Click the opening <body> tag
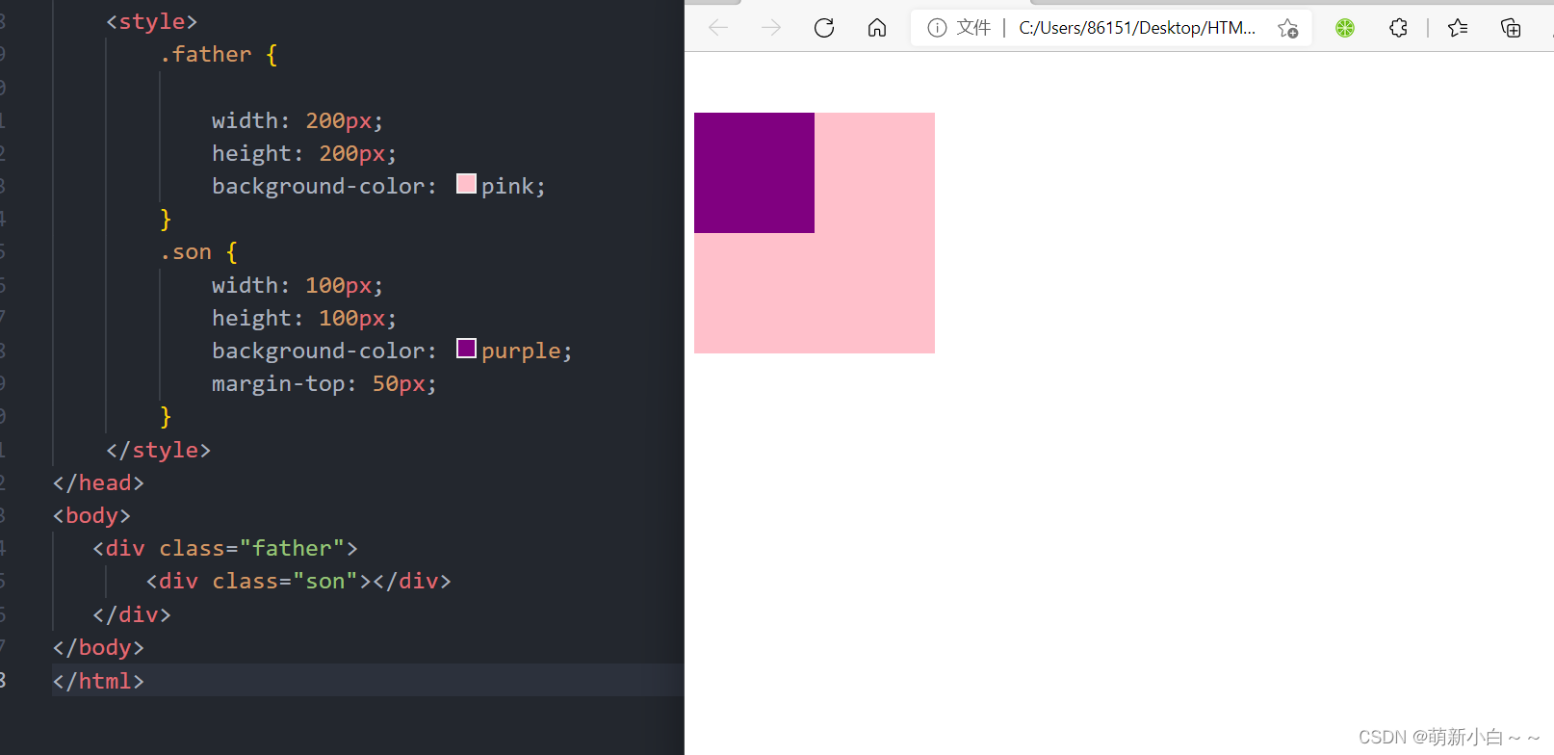 tap(91, 516)
